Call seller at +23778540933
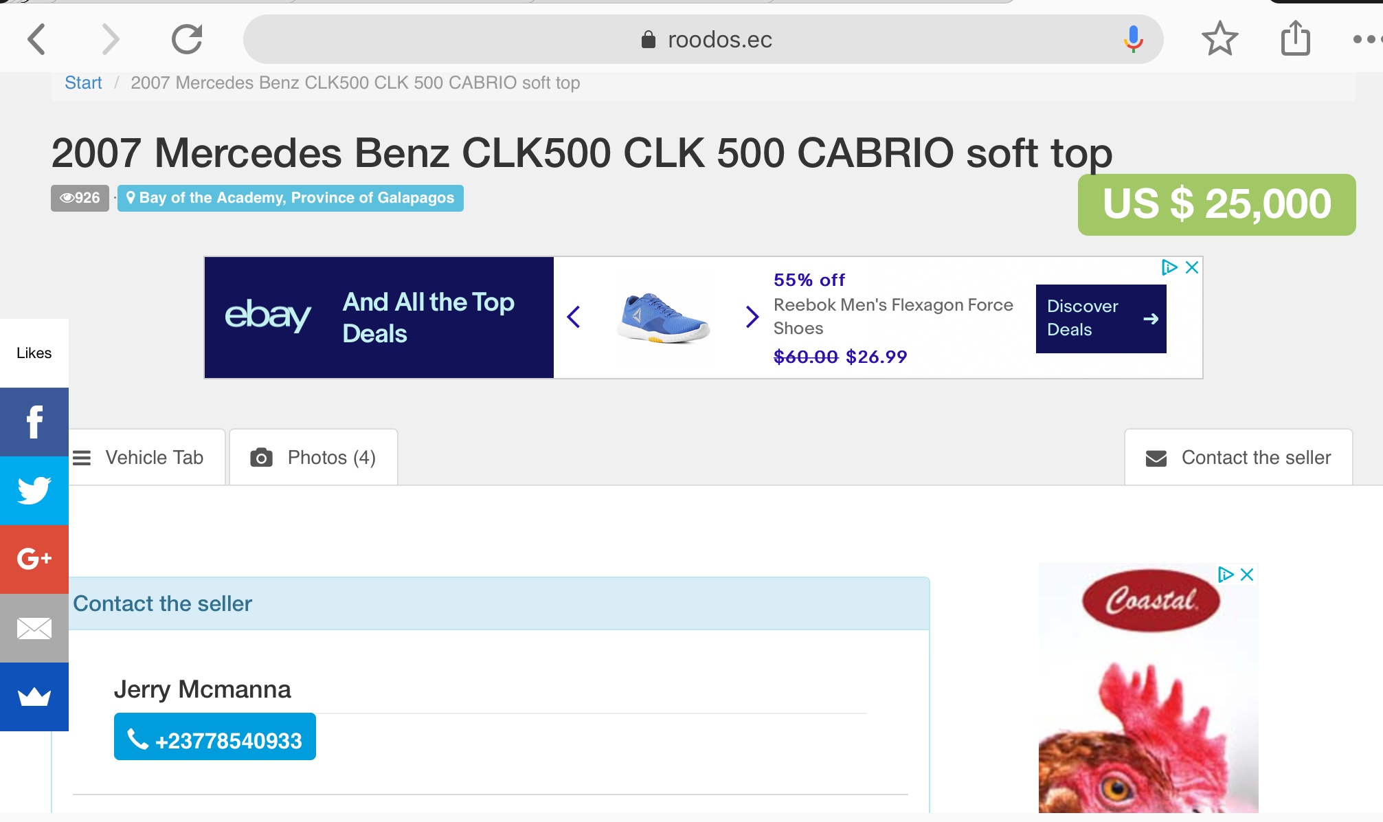 (215, 740)
